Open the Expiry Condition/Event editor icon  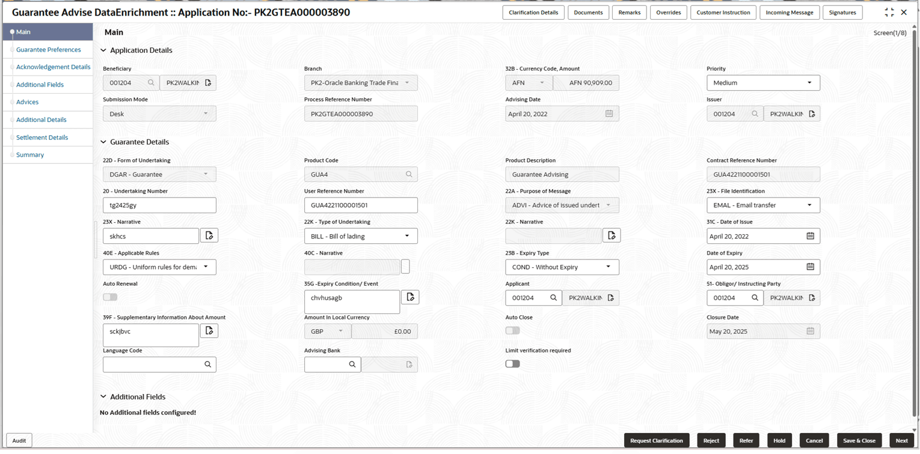410,297
